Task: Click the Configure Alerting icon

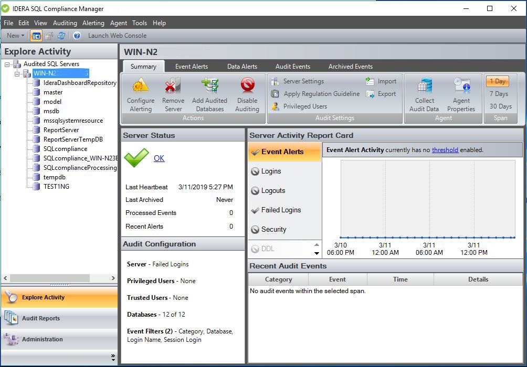Action: pos(141,95)
